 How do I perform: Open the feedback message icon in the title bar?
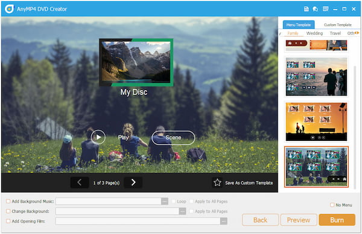(x=326, y=9)
